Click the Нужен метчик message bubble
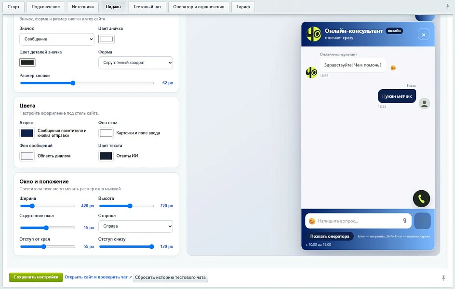Viewport: 455px width, 289px height. tap(397, 96)
